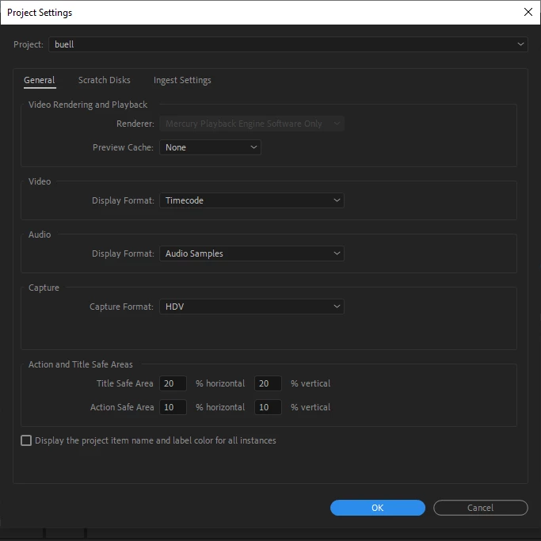Viewport: 541px width, 541px height.
Task: Click the Capture Format label
Action: coord(121,307)
